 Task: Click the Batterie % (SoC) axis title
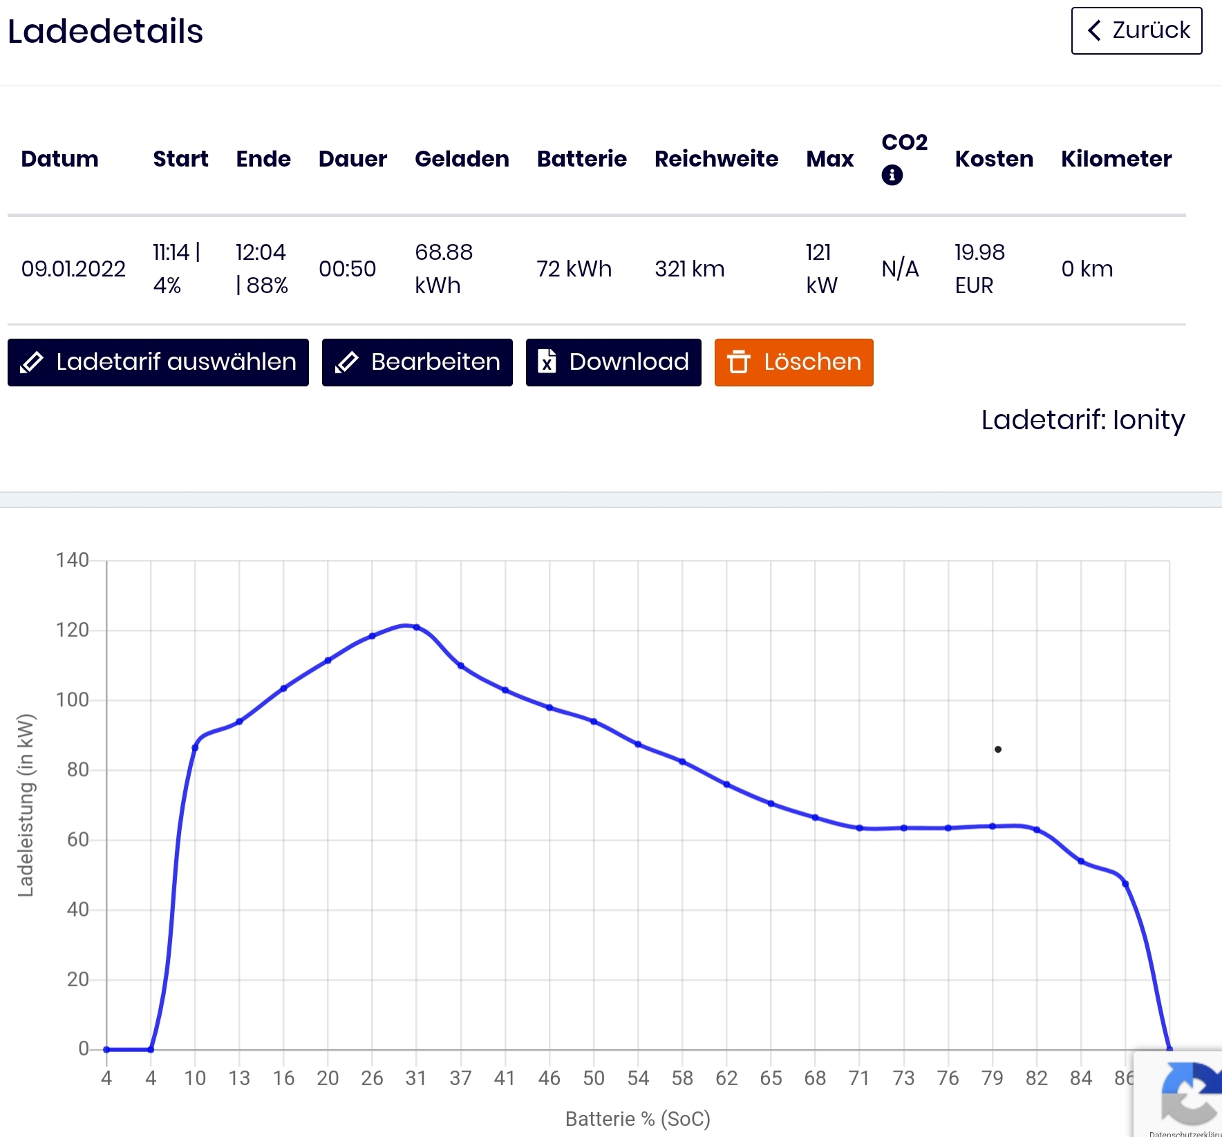click(x=637, y=1119)
